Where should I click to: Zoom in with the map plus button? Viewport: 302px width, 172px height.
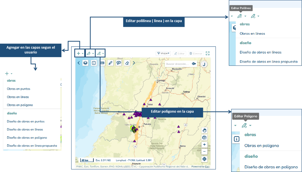click(205, 145)
